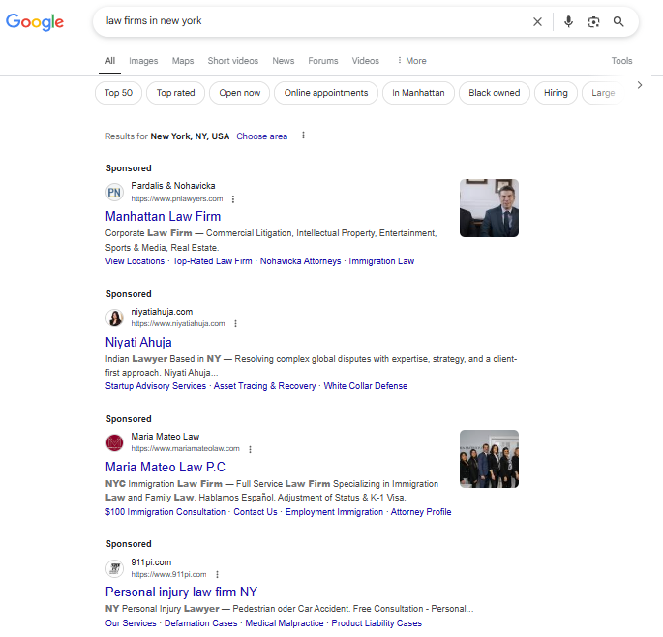Screen dimensions: 663x637
Task: Apply the In Manhattan filter chip
Action: click(418, 93)
